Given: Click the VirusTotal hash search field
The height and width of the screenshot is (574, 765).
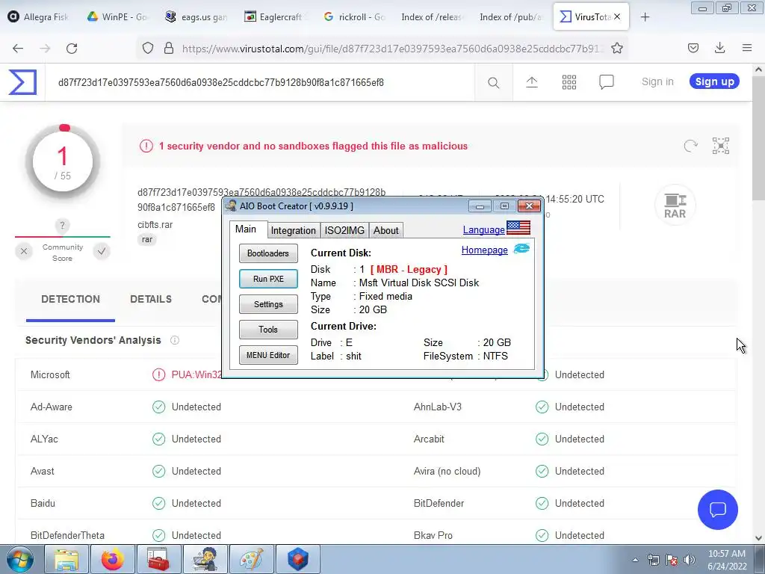Looking at the screenshot, I should pos(259,82).
